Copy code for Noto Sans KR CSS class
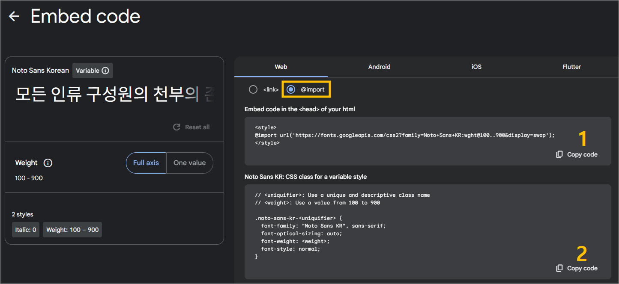This screenshot has height=284, width=619. click(x=577, y=268)
